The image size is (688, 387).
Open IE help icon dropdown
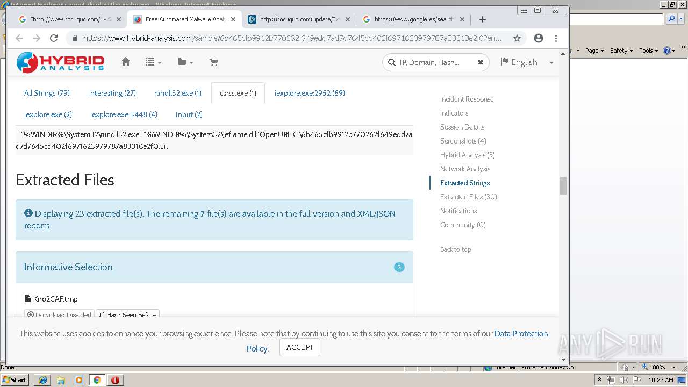pyautogui.click(x=669, y=50)
